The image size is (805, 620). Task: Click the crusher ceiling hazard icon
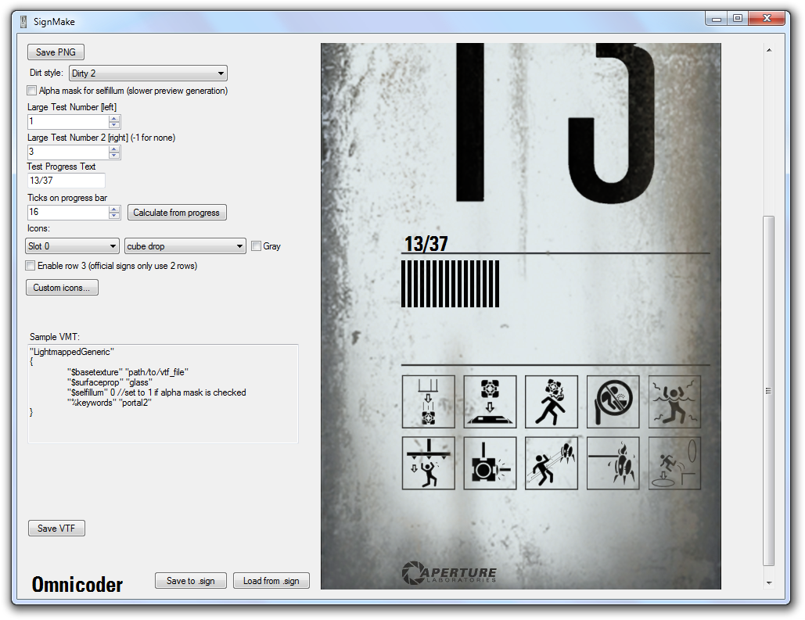pyautogui.click(x=428, y=463)
